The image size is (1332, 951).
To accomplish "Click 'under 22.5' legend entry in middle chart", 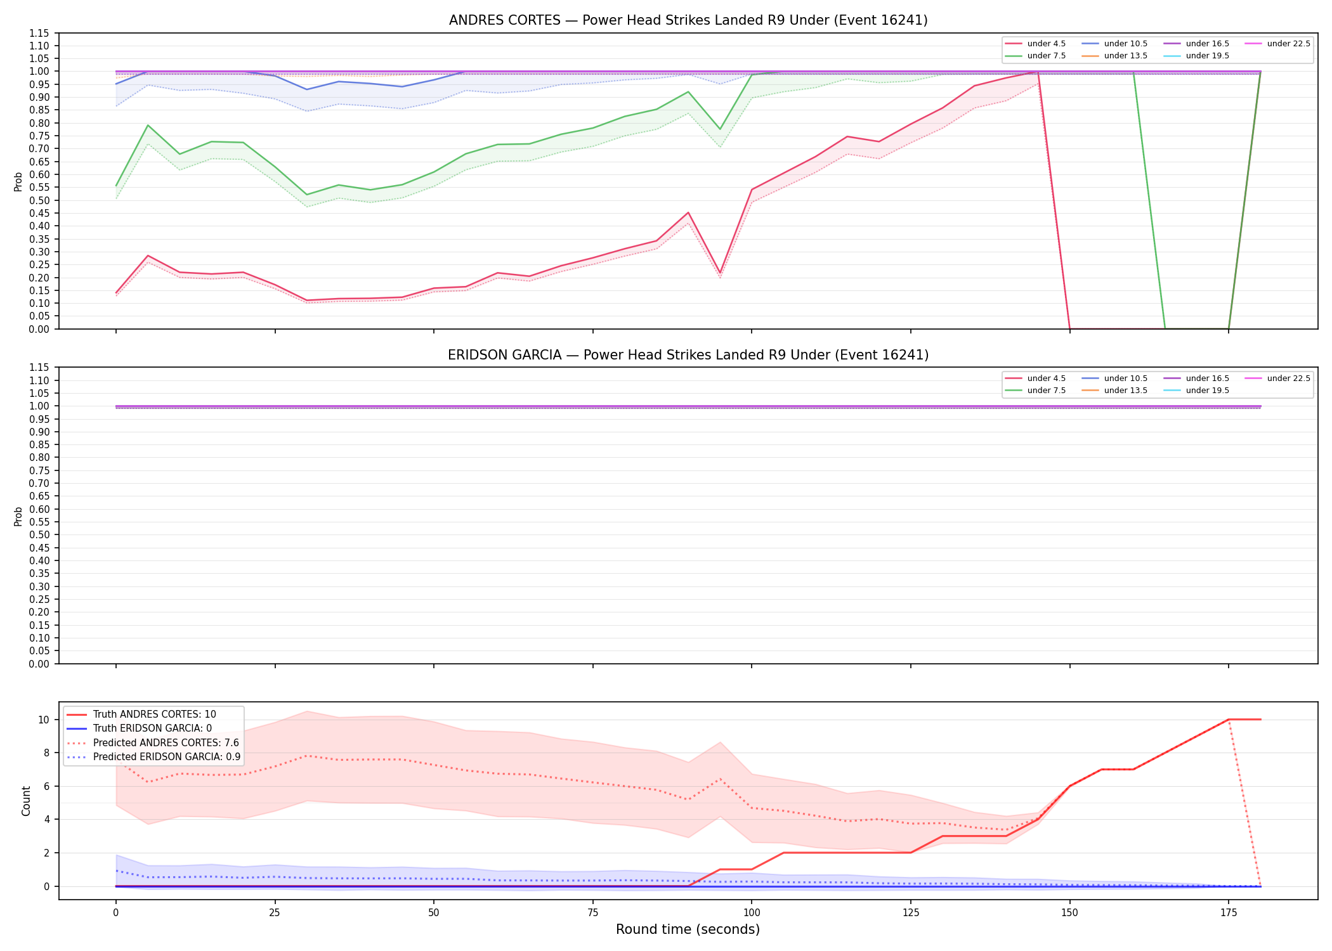I will click(1277, 378).
